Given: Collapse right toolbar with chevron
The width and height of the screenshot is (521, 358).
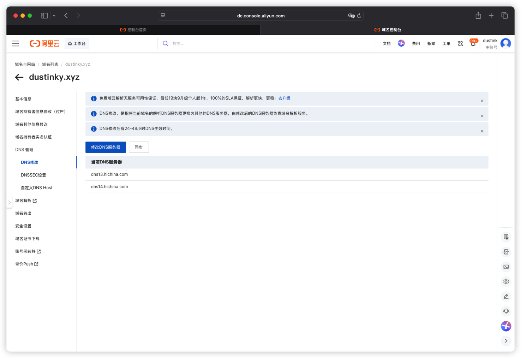Looking at the screenshot, I should [x=506, y=341].
